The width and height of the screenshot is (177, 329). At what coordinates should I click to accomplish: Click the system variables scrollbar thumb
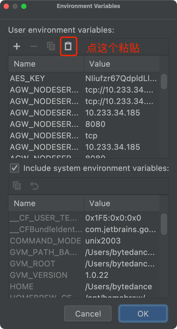(164, 224)
